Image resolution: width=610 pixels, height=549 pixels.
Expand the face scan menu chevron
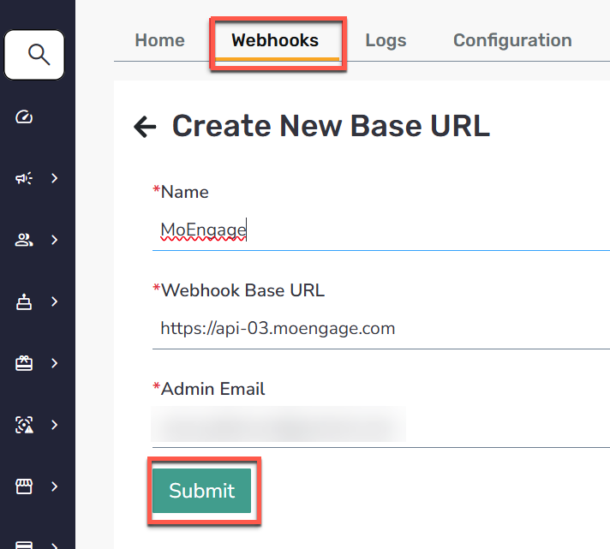55,425
